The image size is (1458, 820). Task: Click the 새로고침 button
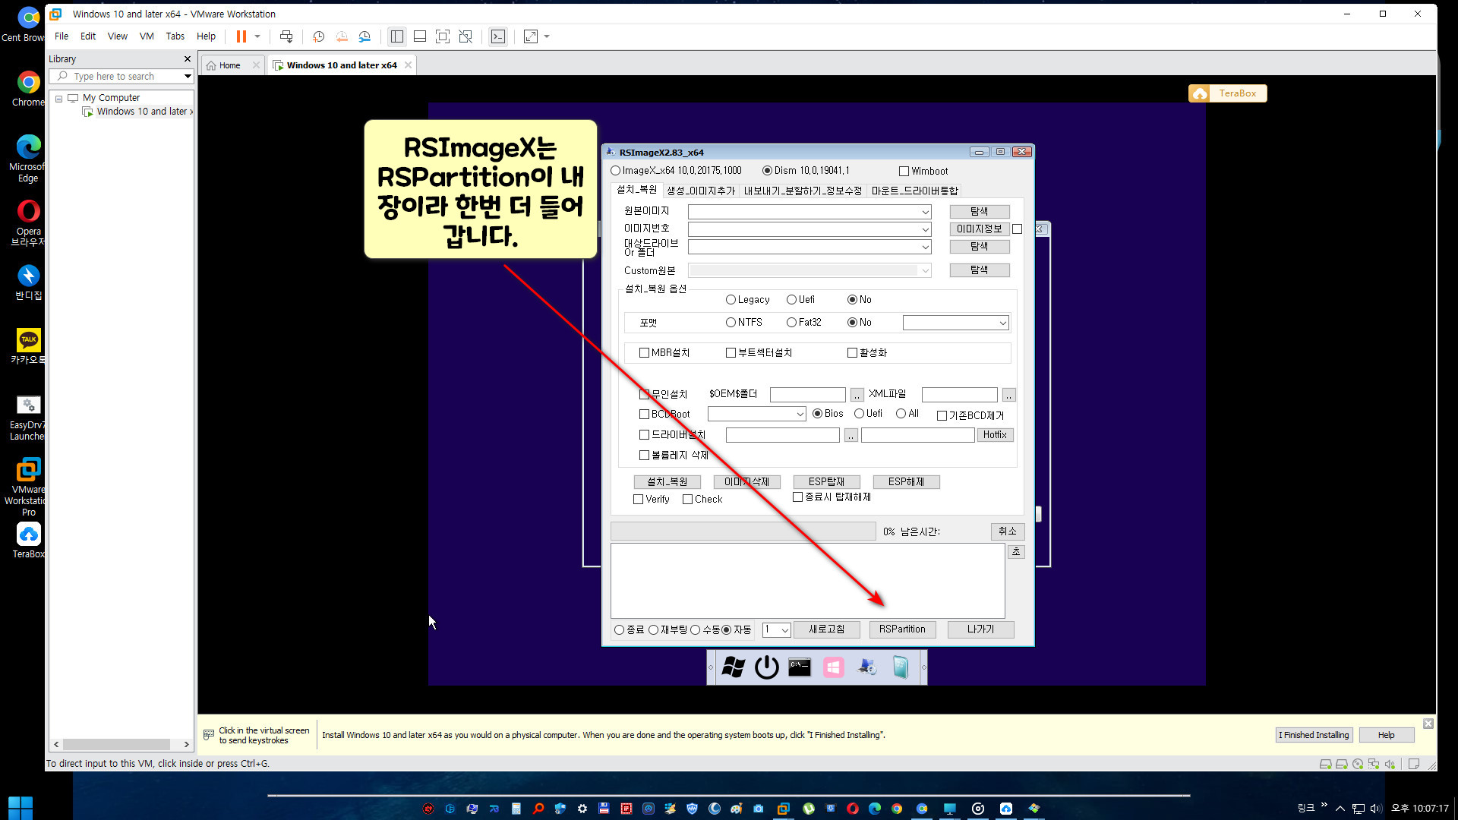(x=826, y=629)
